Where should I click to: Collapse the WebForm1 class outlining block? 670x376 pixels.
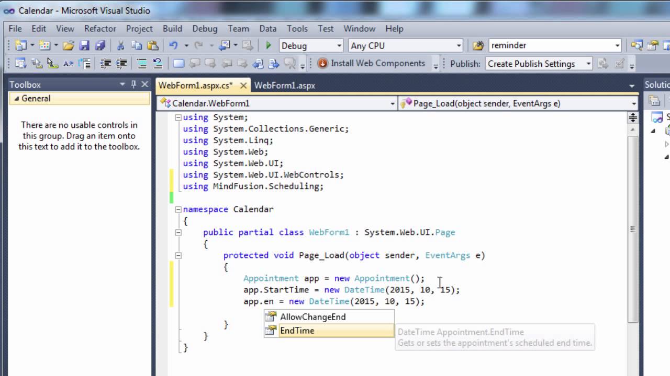click(x=178, y=232)
